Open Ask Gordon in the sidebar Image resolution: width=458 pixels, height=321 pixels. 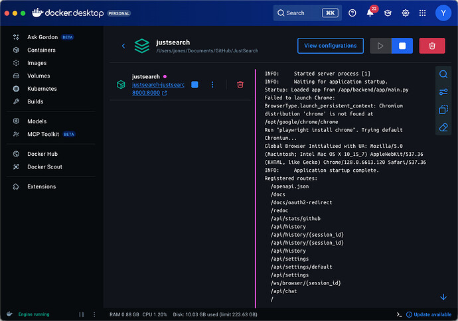pyautogui.click(x=42, y=37)
